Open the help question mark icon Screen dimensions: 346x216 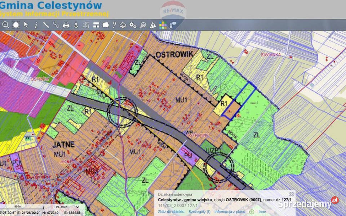(114, 25)
